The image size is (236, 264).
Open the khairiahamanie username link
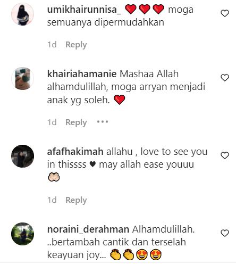82,74
